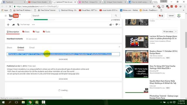The image size is (187, 105).
Task: Open Lecture 36 dress color video thumbnail
Action: point(137,41)
